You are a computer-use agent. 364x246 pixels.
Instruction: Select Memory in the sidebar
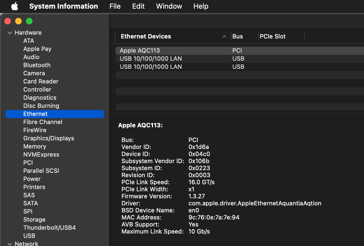coord(35,146)
